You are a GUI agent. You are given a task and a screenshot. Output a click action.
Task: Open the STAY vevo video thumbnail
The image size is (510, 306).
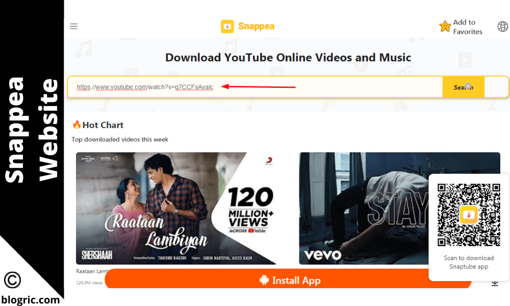click(399, 209)
